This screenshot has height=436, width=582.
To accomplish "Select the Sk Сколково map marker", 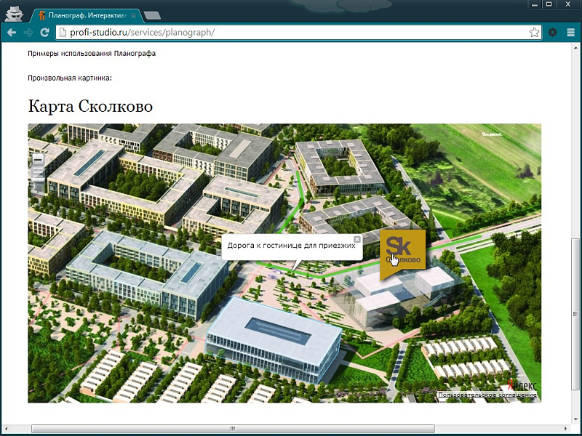I will click(403, 251).
